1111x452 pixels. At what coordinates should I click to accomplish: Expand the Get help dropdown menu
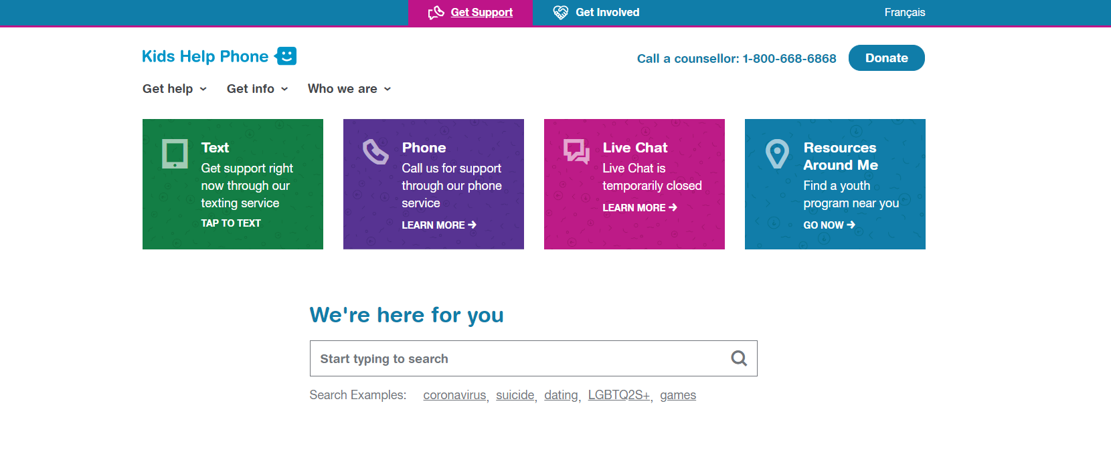tap(175, 89)
